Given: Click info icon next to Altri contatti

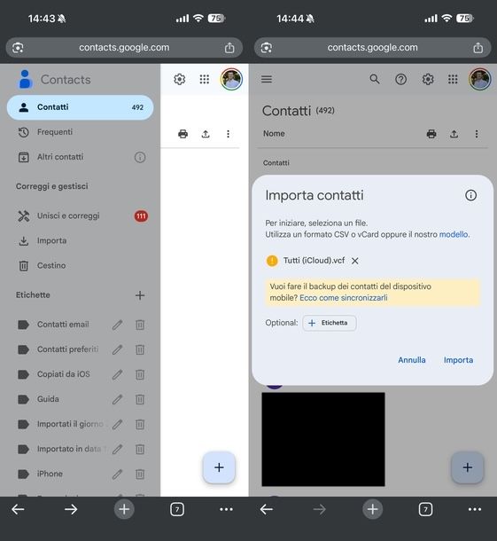Looking at the screenshot, I should point(140,157).
